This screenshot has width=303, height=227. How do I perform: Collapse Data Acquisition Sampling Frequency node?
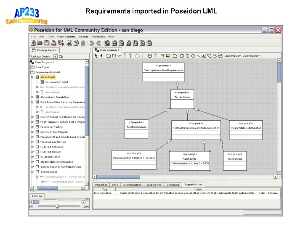32,102
